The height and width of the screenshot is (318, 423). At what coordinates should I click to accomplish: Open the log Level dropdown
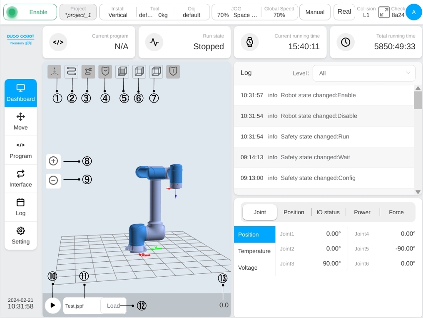pos(363,73)
